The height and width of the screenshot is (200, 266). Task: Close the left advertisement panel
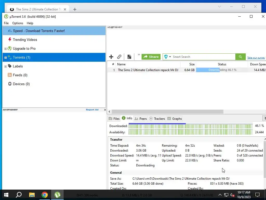pyautogui.click(x=105, y=110)
